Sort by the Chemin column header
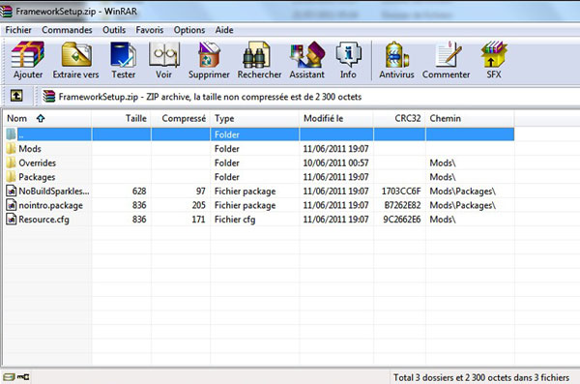This screenshot has width=580, height=384. [470, 119]
